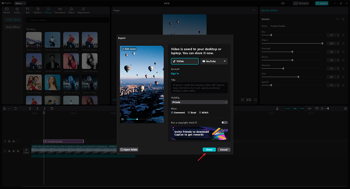350x189 pixels.
Task: Select the Body effects category
Action: click(13, 27)
